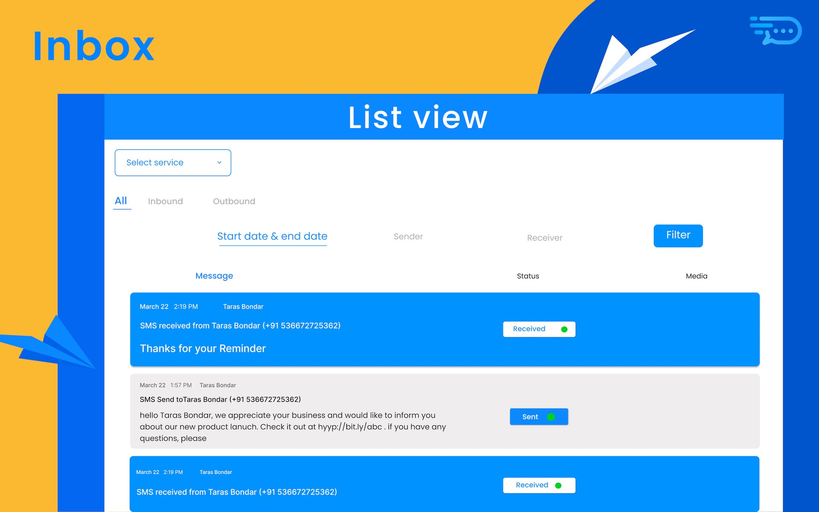Image resolution: width=819 pixels, height=512 pixels.
Task: Switch to the Outbound tab
Action: coord(234,201)
